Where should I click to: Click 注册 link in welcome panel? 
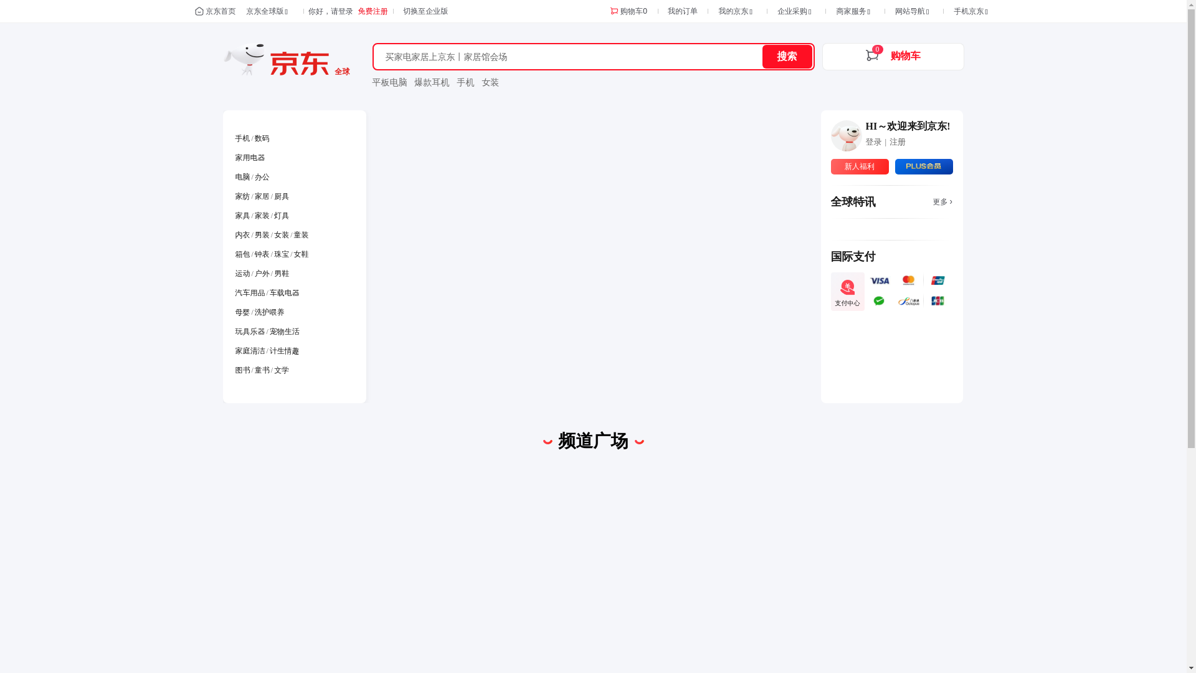[x=898, y=142]
